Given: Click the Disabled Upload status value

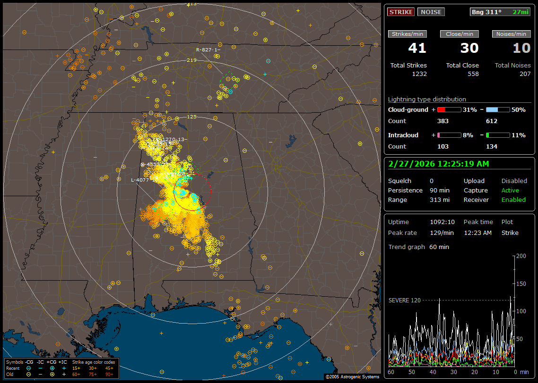Looking at the screenshot, I should (x=514, y=181).
